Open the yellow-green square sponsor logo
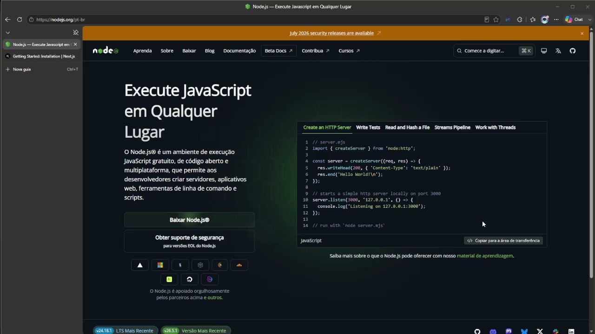The width and height of the screenshot is (595, 334). pyautogui.click(x=169, y=279)
